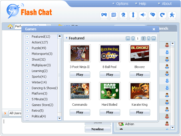Close the Games dialog
The image size is (181, 136).
pos(154,29)
